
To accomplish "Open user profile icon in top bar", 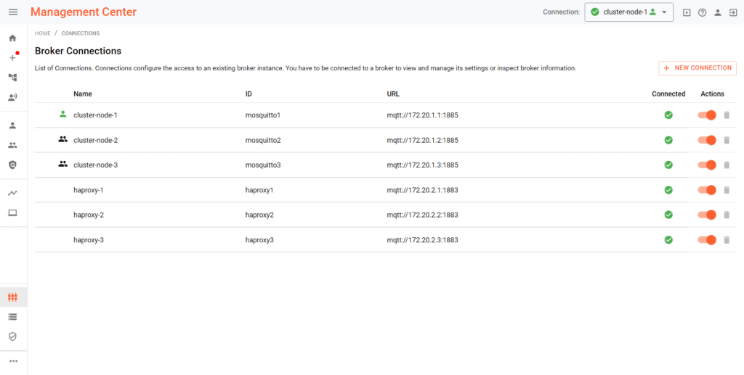I will click(x=718, y=12).
